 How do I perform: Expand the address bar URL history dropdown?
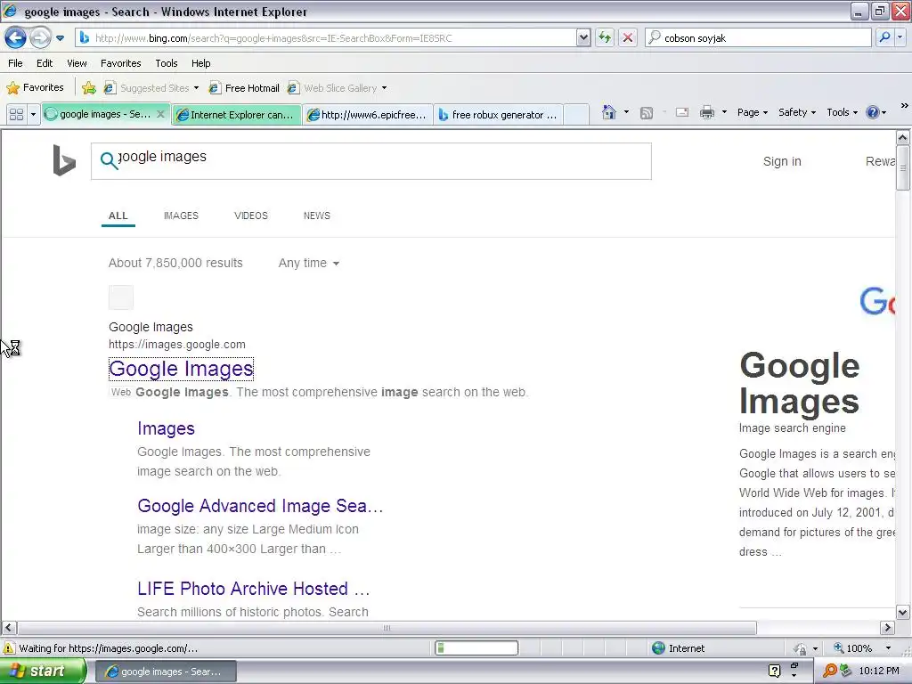[x=583, y=37]
